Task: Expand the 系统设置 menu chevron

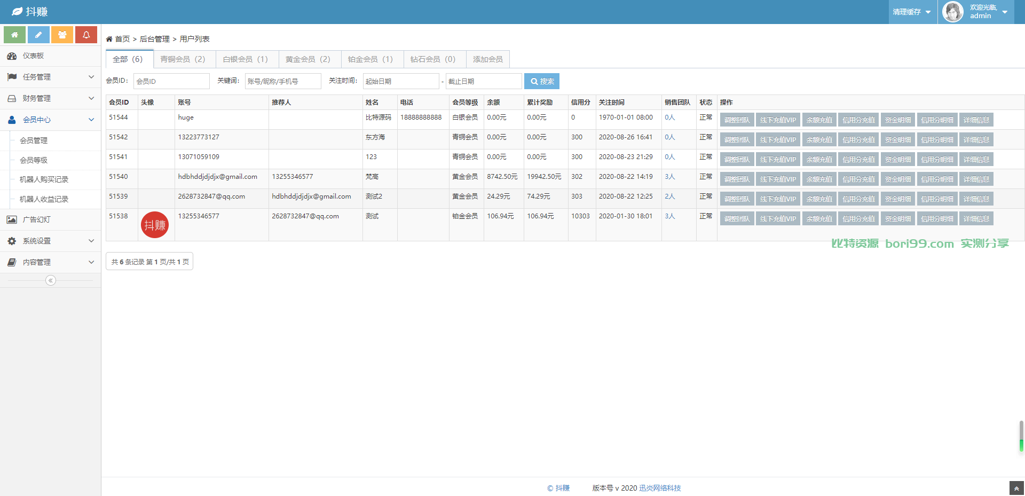Action: (91, 241)
